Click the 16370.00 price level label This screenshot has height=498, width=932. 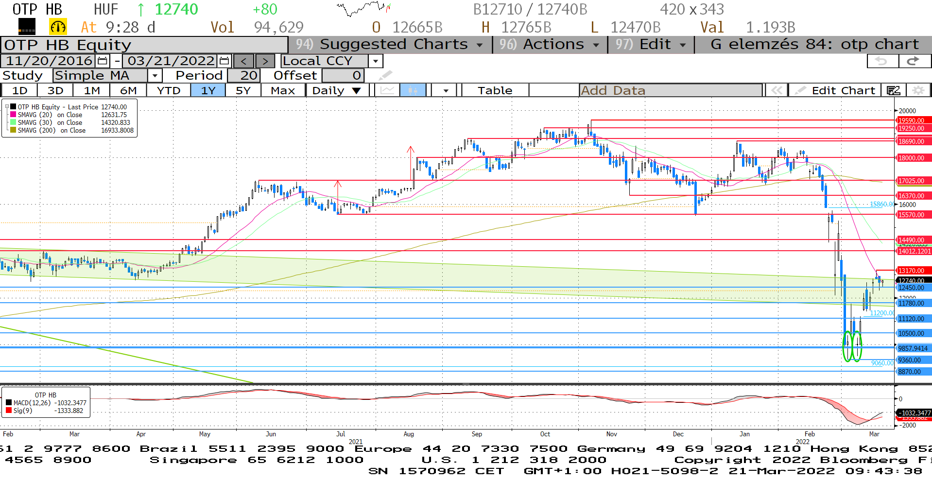tap(913, 196)
